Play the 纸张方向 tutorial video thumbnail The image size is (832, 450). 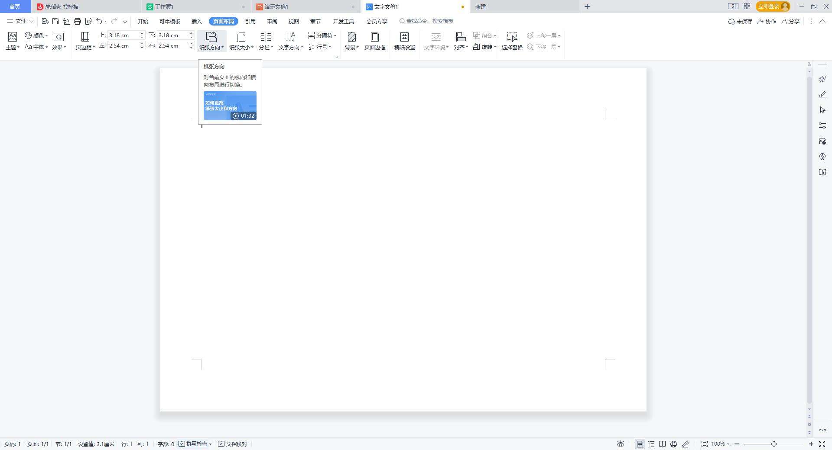(x=230, y=106)
